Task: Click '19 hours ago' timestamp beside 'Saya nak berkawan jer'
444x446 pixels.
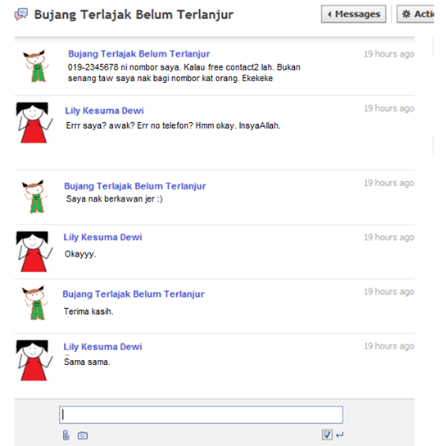Action: coord(389,183)
